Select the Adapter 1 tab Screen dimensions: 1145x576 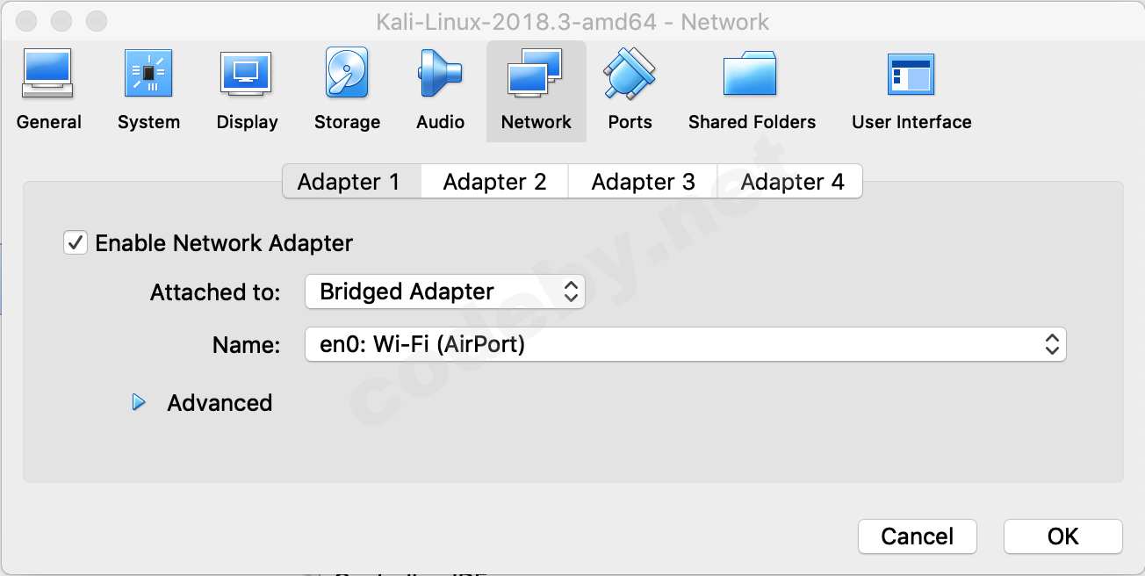click(349, 182)
